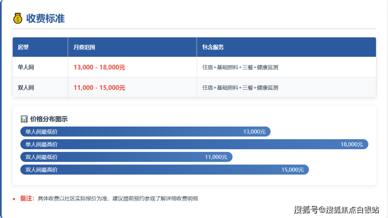Image resolution: width=388 pixels, height=218 pixels.
Task: Click the 18,000元 value on the bar
Action: pos(351,144)
